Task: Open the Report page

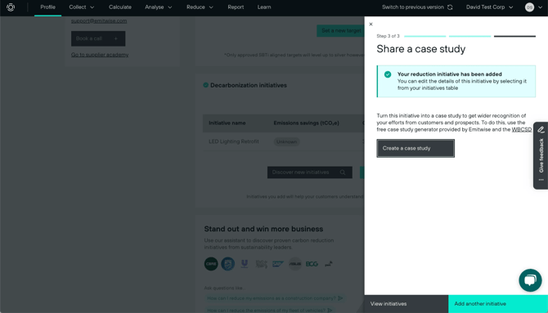Action: point(236,7)
